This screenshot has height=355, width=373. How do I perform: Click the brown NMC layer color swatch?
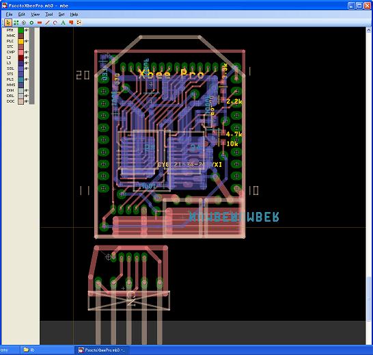(x=21, y=36)
